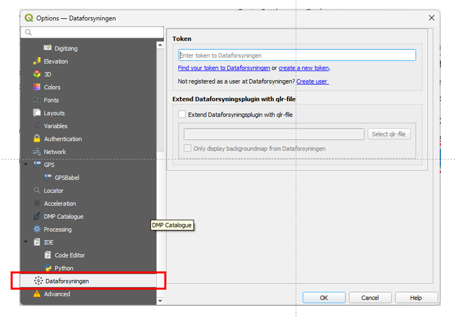Open the Advanced warning triangle icon

coord(37,294)
